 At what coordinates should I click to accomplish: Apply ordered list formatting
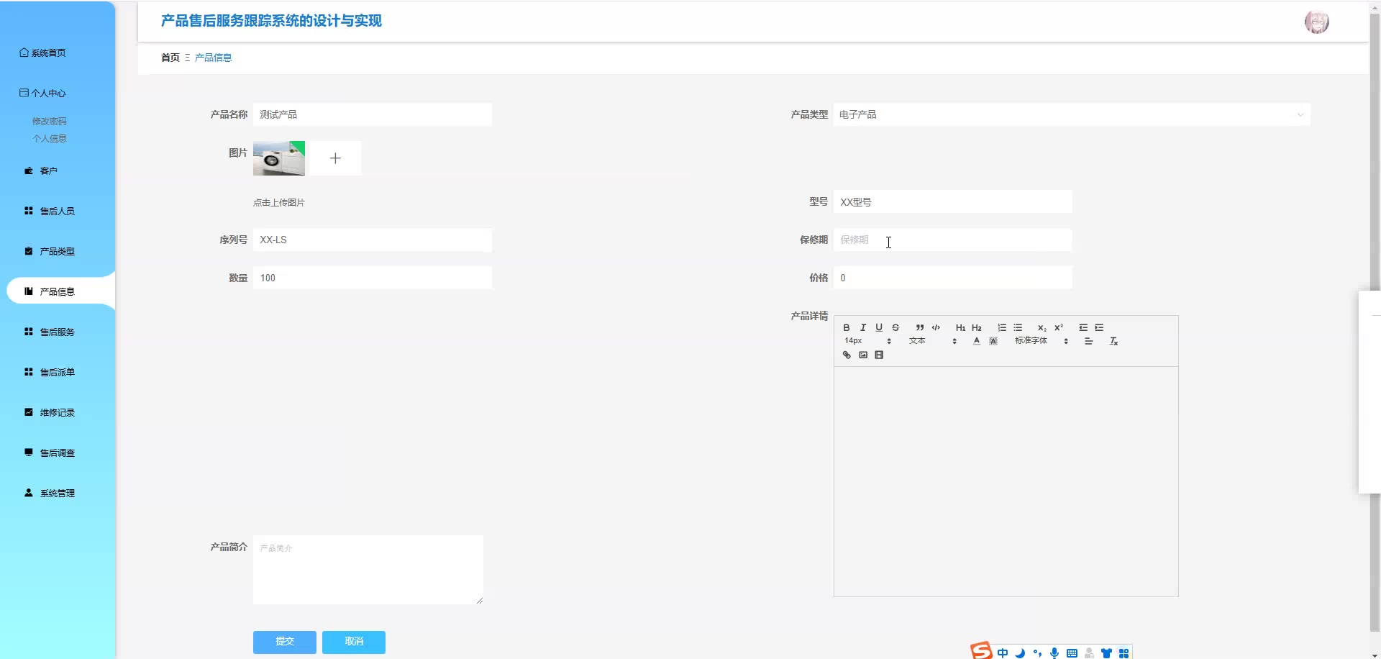[x=1002, y=327]
